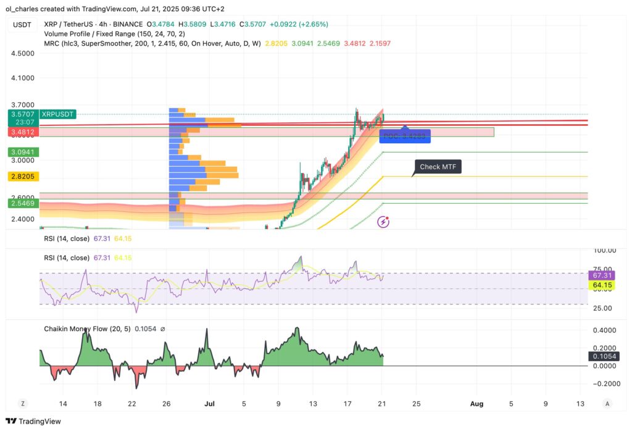Click the Check MTF button
Screen dimensions: 632x431
pyautogui.click(x=437, y=167)
